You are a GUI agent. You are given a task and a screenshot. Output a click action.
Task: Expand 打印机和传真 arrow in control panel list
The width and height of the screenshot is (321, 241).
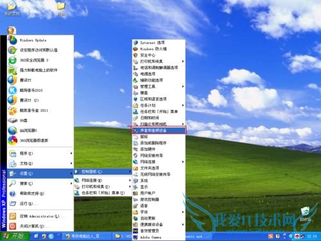[183, 62]
